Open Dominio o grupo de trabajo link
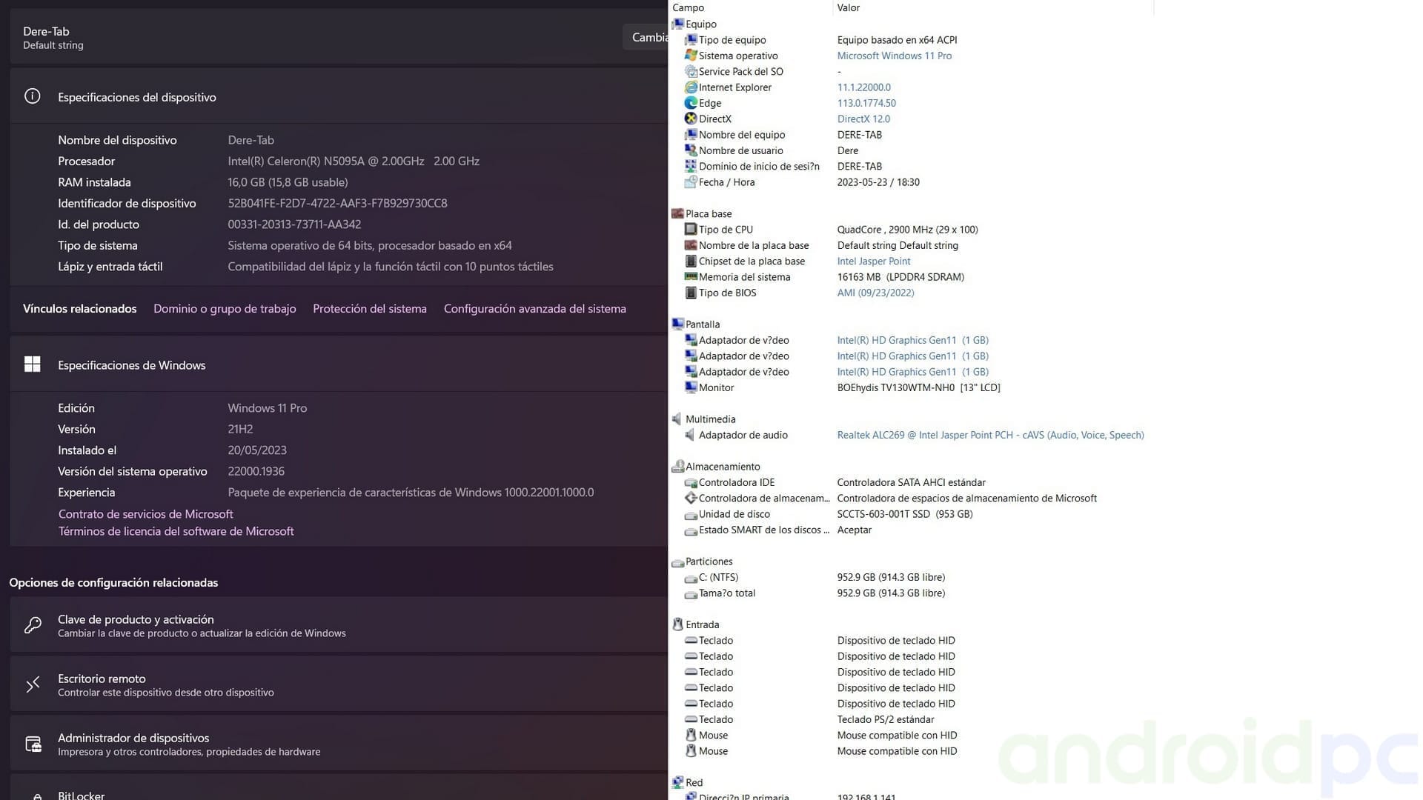The image size is (1423, 800). click(225, 309)
